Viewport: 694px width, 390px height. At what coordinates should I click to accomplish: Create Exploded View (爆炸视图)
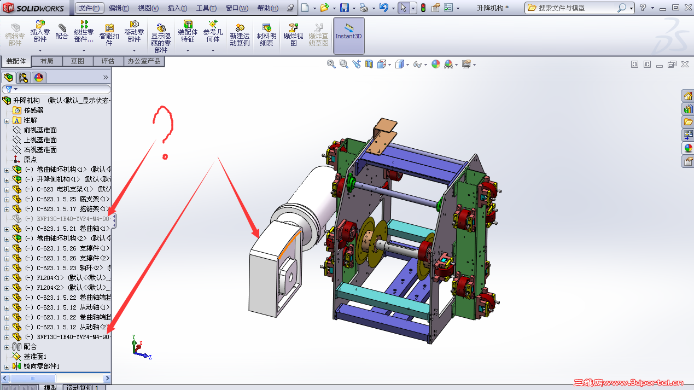(x=294, y=35)
